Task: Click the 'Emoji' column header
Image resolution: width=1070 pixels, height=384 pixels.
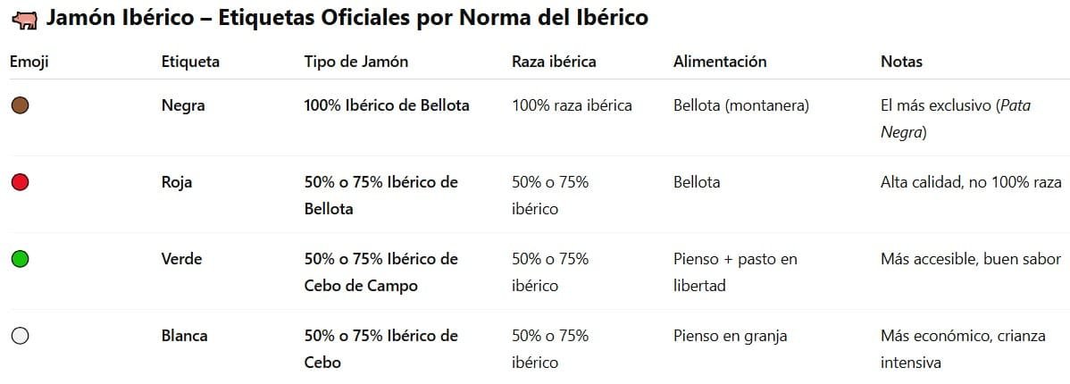Action: pyautogui.click(x=28, y=62)
